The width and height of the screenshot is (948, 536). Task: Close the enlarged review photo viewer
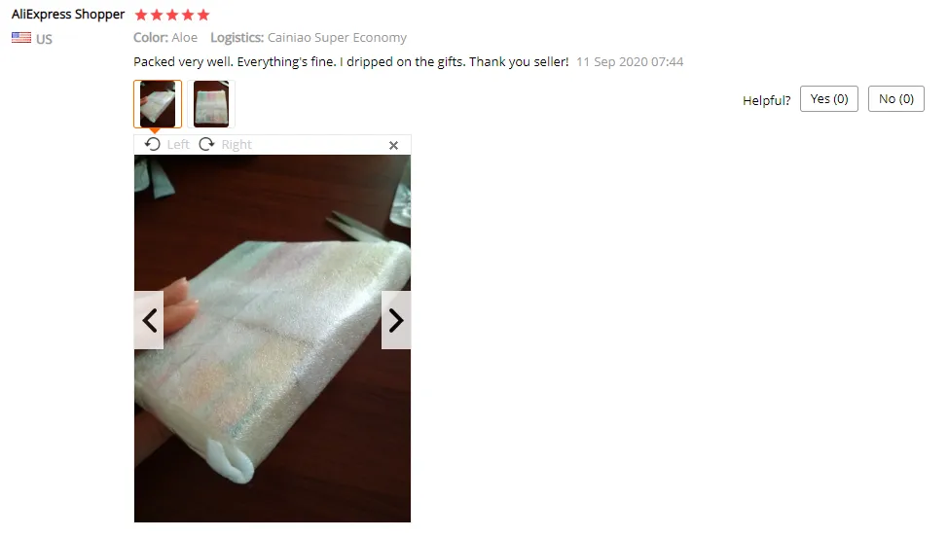tap(393, 145)
